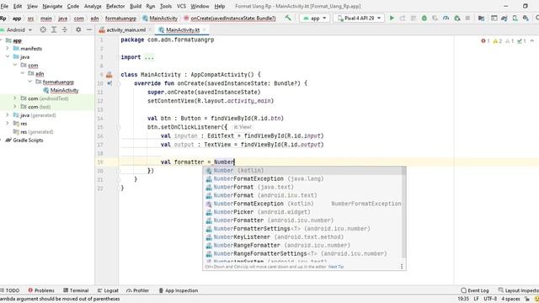Open the Problems tool window

(41, 290)
